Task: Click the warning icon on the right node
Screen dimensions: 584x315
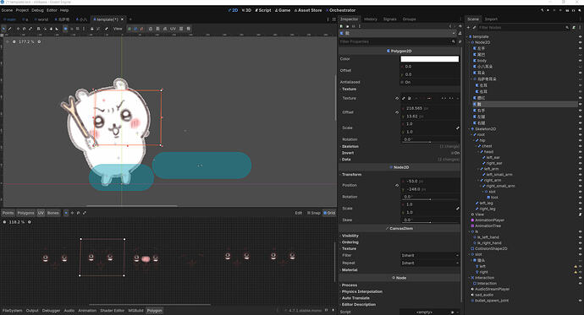Action: pyautogui.click(x=576, y=272)
